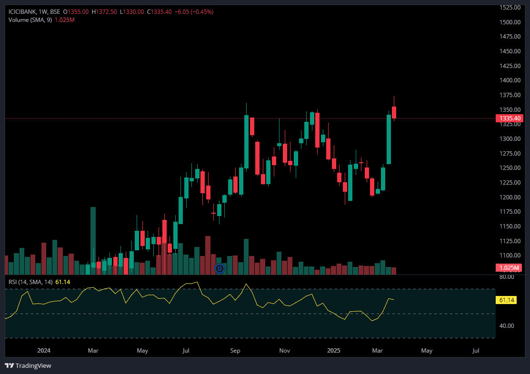This screenshot has width=530, height=374.
Task: Select the Volume (SMA, 9) indicator label
Action: point(30,20)
